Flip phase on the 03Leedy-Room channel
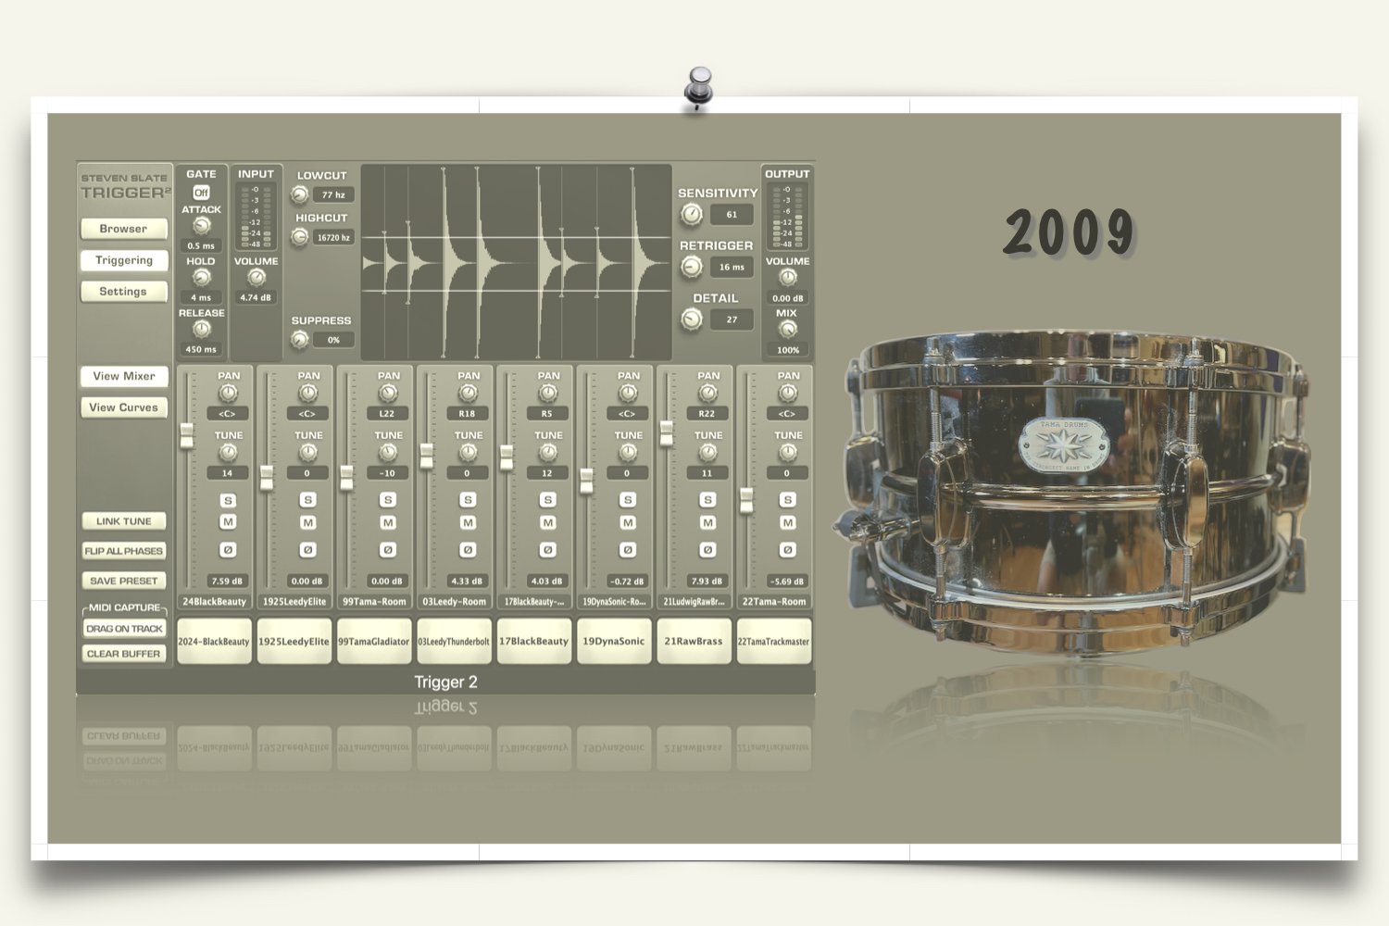Image resolution: width=1389 pixels, height=926 pixels. [468, 550]
